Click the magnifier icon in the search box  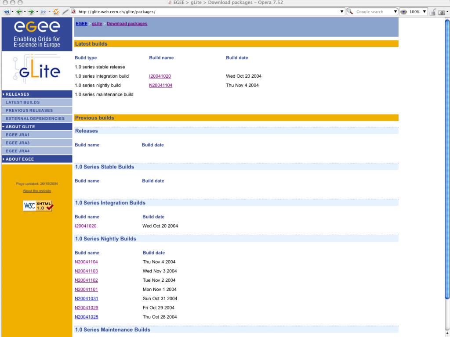click(x=350, y=12)
